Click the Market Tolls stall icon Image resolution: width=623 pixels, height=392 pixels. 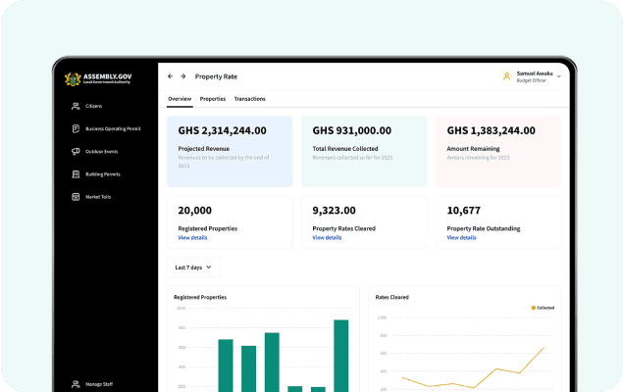pos(76,197)
